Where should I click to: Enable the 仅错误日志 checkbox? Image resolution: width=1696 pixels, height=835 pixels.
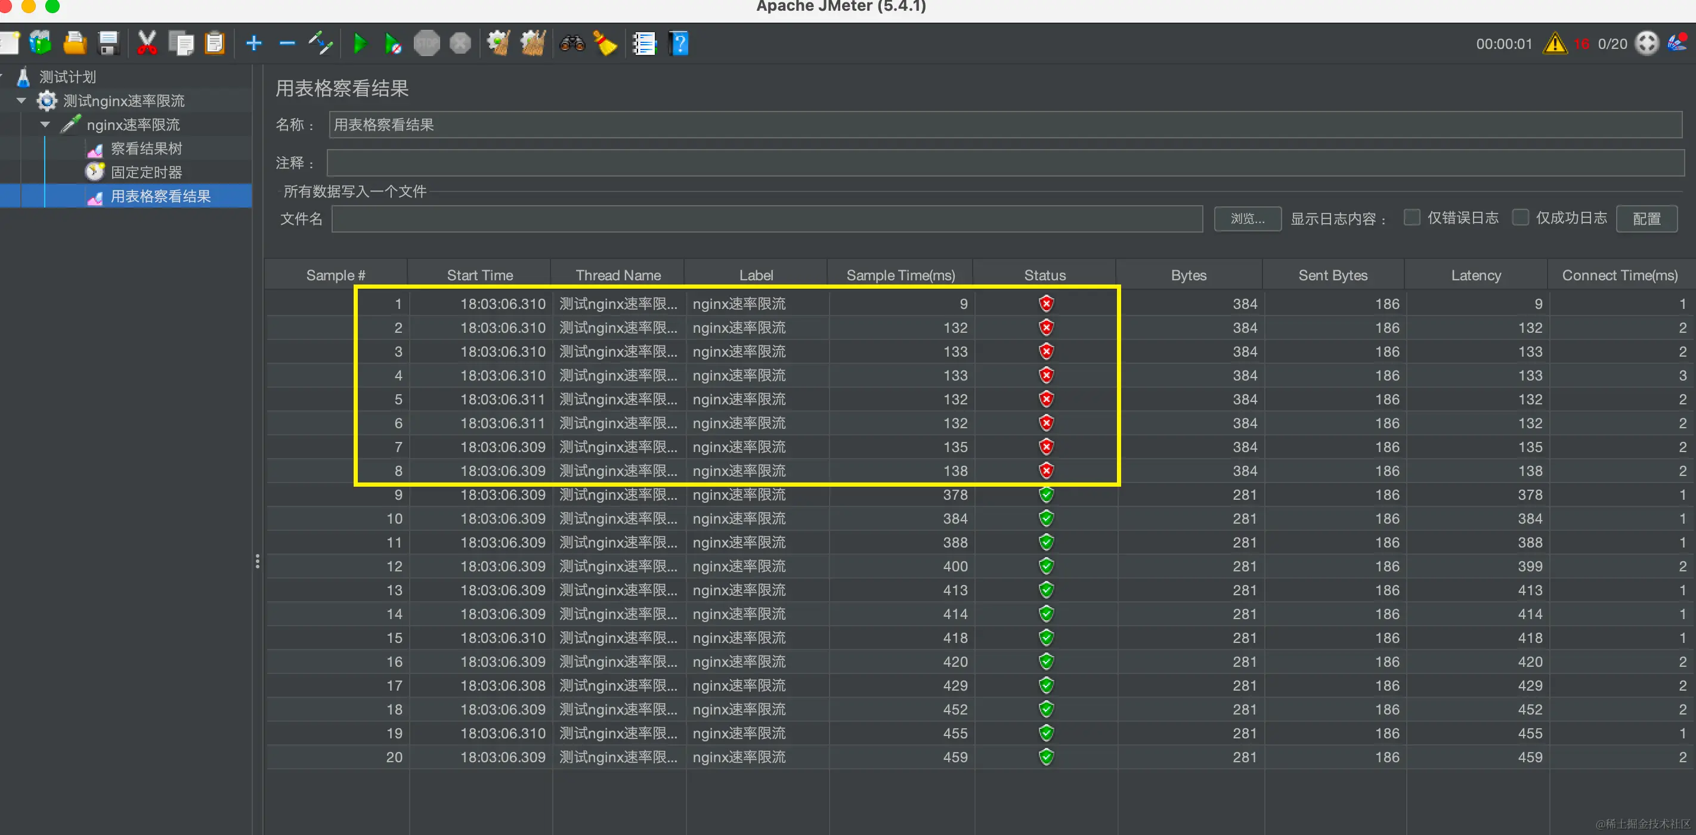(1412, 217)
